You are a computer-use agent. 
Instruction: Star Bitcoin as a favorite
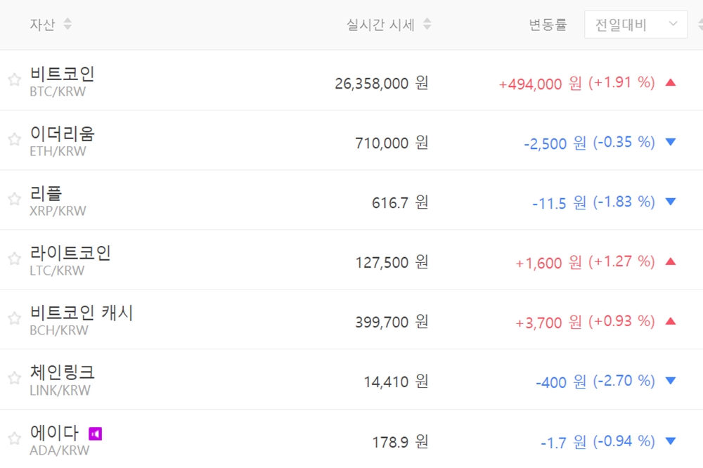coord(14,80)
